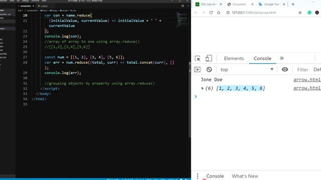Go back with the browser back arrow
Viewport: 321px width, 180px height.
196,12
